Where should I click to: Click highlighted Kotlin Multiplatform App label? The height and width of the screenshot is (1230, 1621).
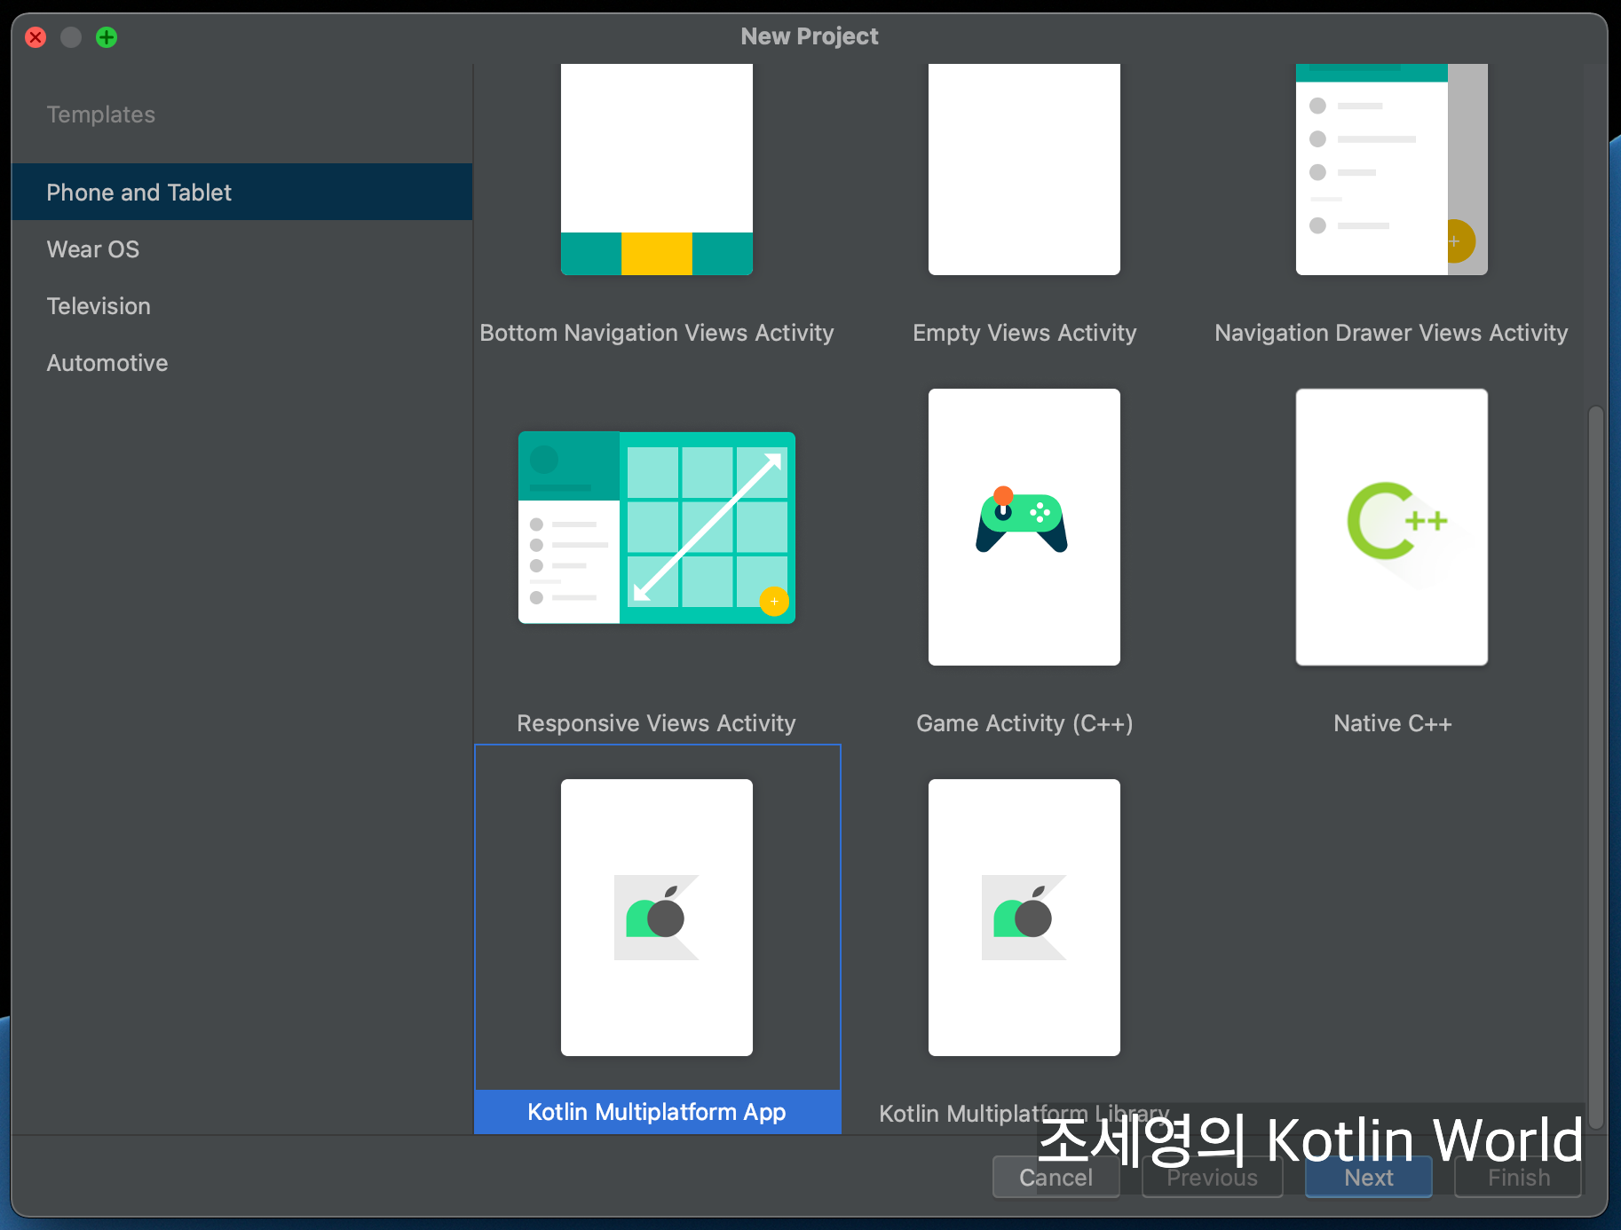pos(658,1112)
